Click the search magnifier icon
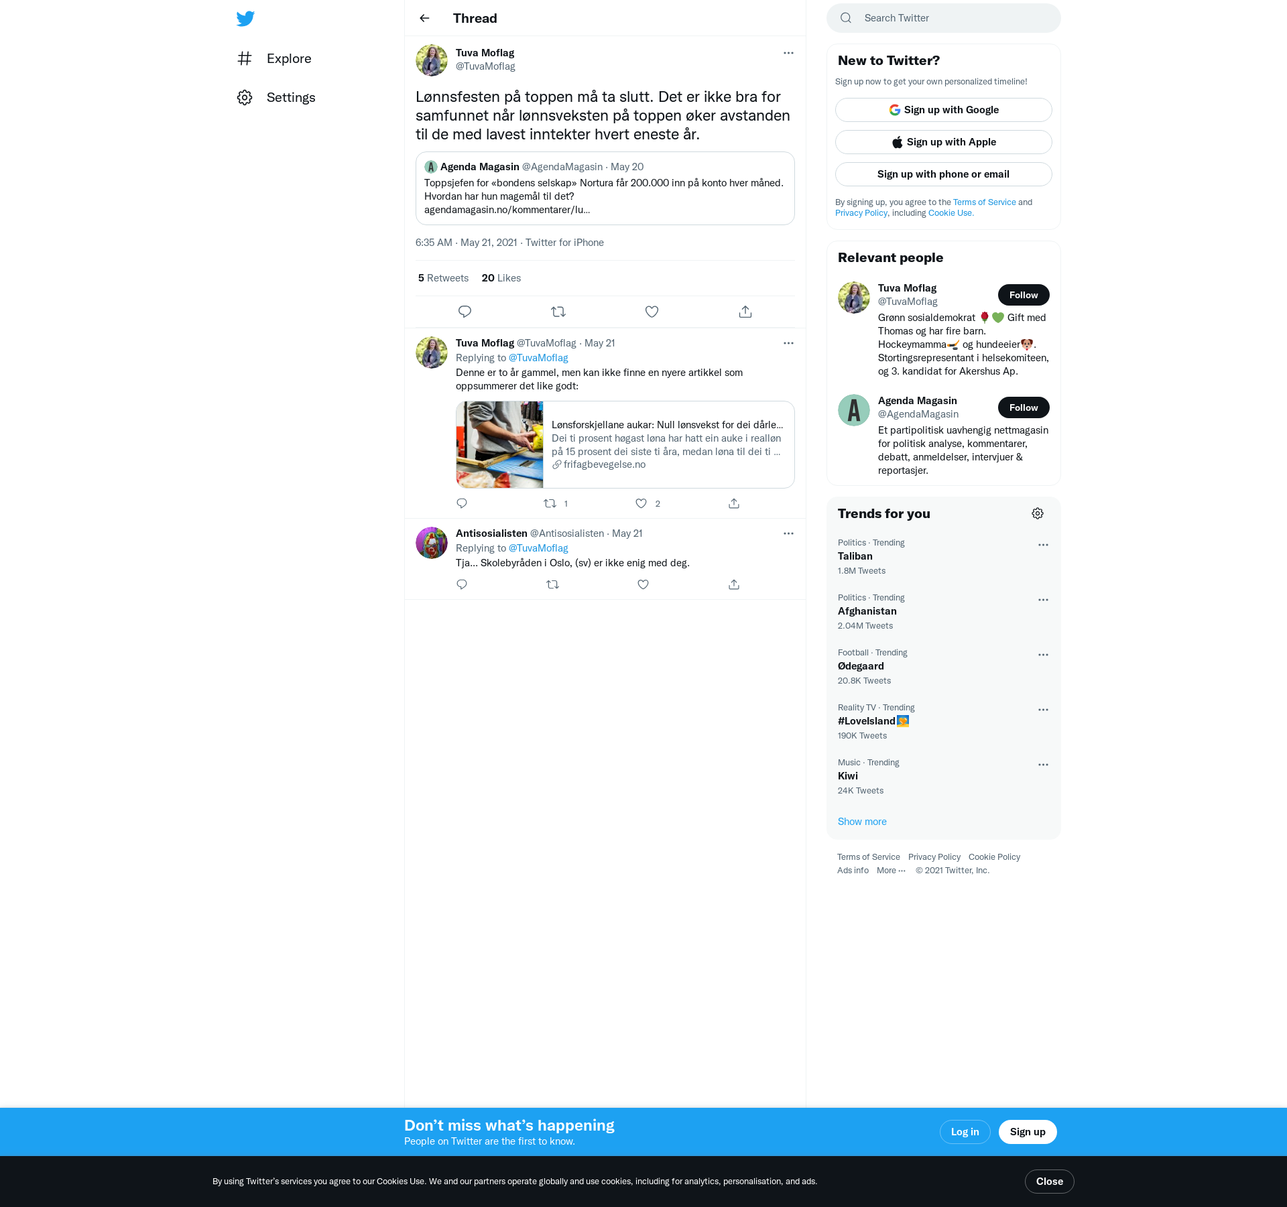The height and width of the screenshot is (1207, 1287). [846, 18]
